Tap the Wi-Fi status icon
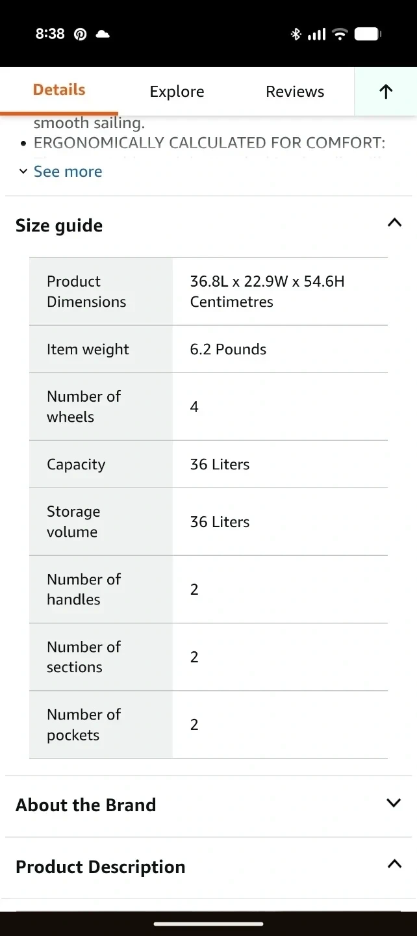The image size is (417, 936). (x=340, y=34)
